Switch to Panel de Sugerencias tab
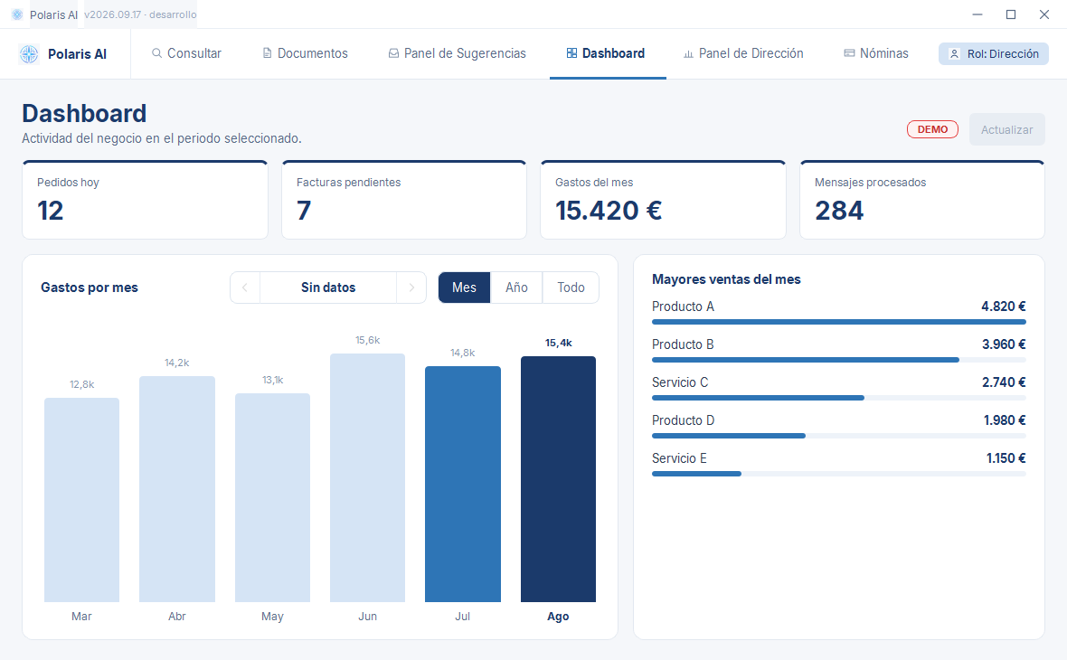 458,53
